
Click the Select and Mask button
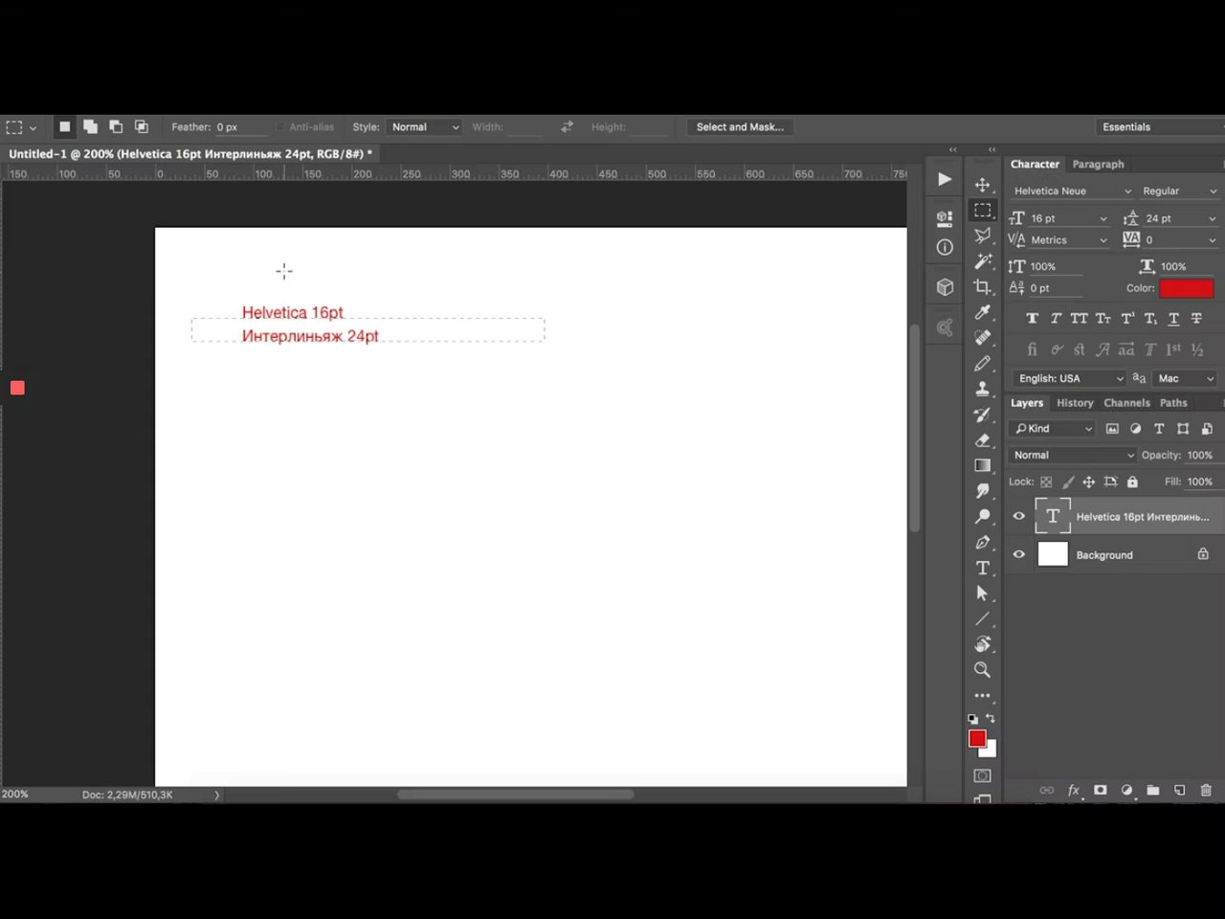(x=740, y=126)
